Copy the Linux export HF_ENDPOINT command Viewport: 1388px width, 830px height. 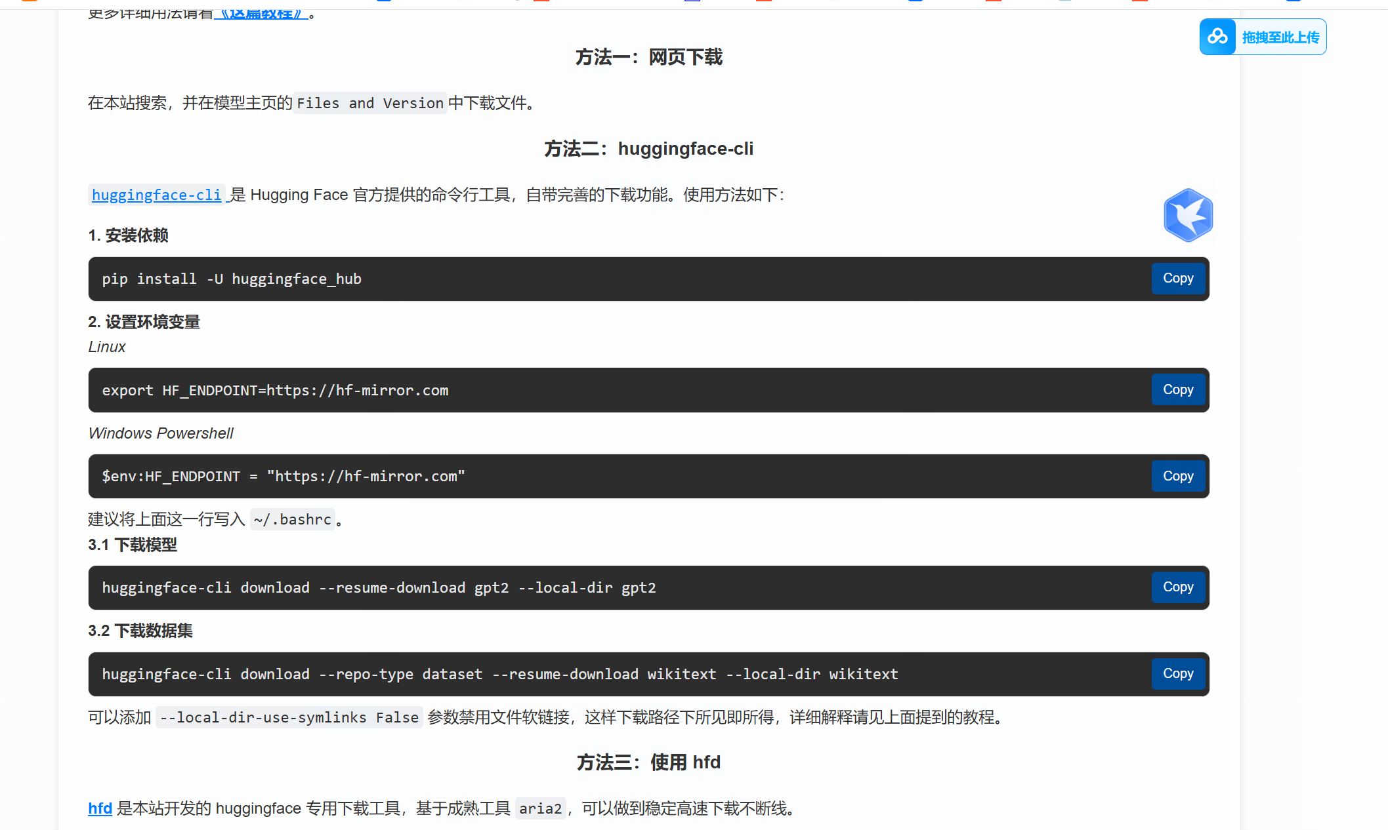click(x=1177, y=390)
